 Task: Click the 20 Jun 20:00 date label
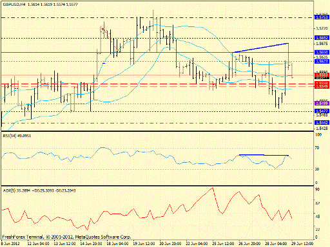170,244
